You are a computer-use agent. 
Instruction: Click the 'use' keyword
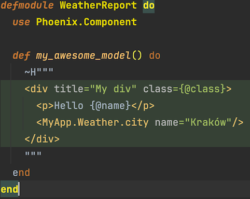21,22
